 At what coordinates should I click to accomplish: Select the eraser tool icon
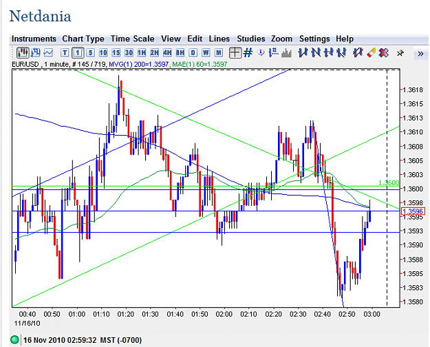pyautogui.click(x=371, y=52)
